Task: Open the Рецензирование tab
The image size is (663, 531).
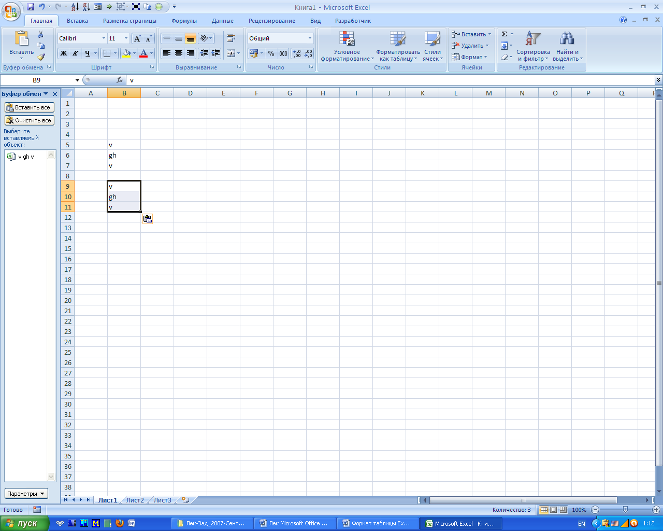Action: point(271,21)
